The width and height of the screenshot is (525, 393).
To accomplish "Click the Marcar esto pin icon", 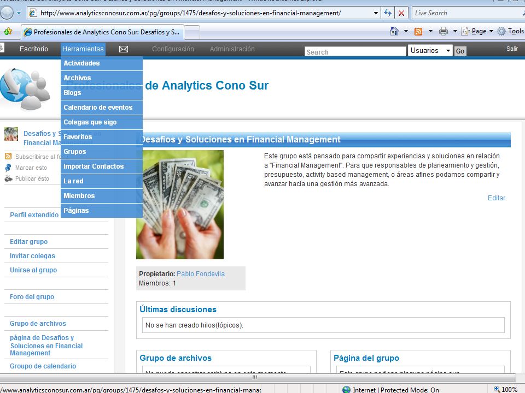I will [x=8, y=168].
